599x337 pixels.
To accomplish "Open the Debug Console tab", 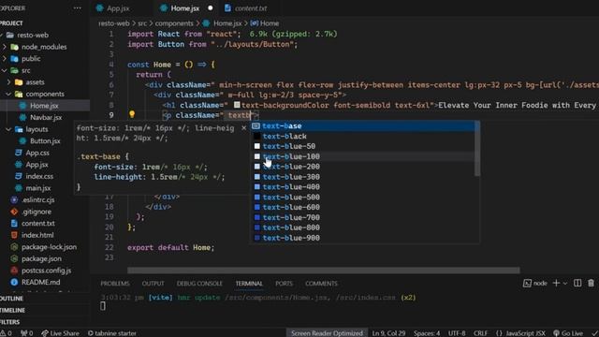I will click(x=199, y=284).
